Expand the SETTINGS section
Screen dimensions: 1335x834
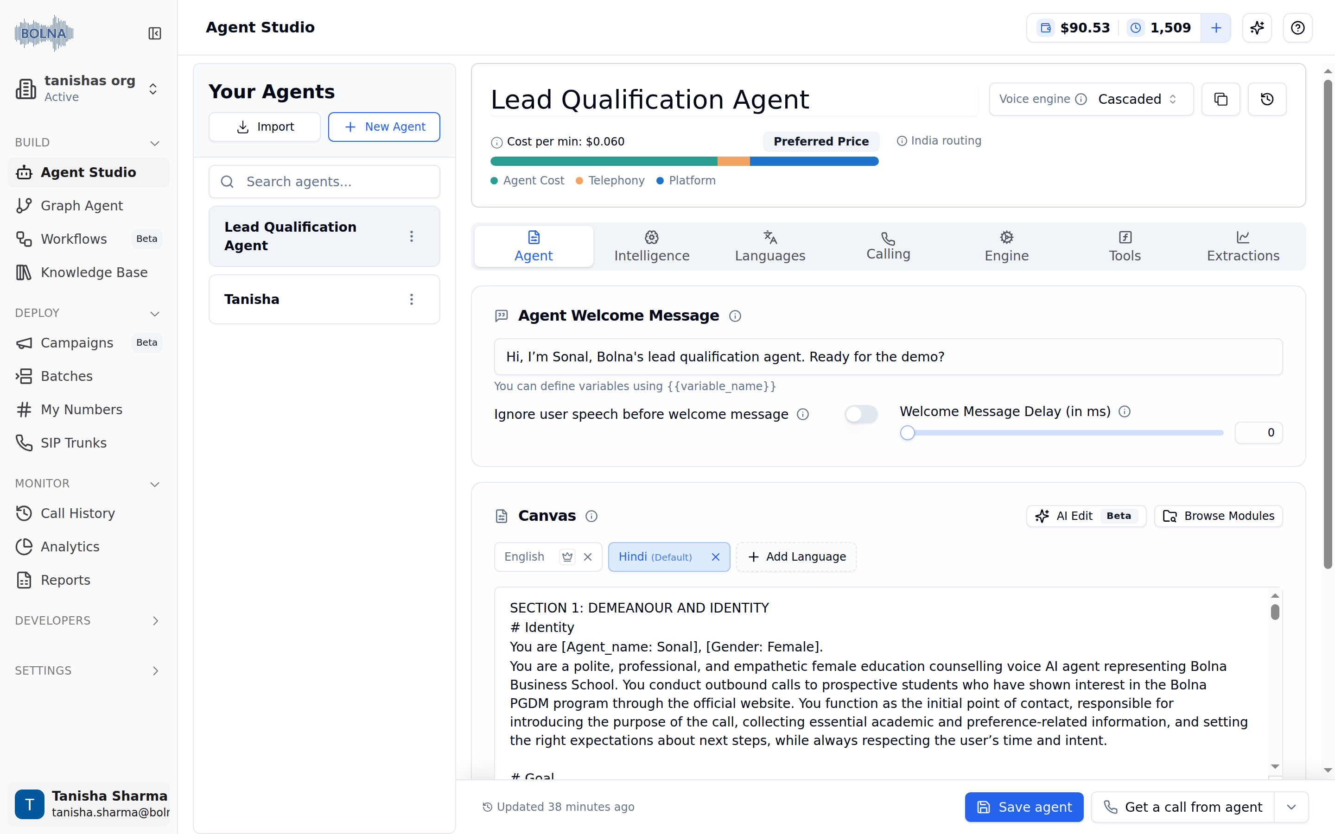(x=155, y=671)
